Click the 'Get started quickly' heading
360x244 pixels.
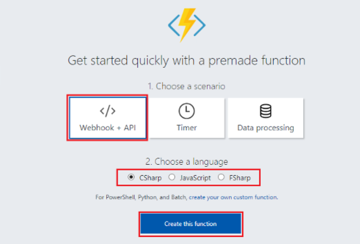click(186, 61)
